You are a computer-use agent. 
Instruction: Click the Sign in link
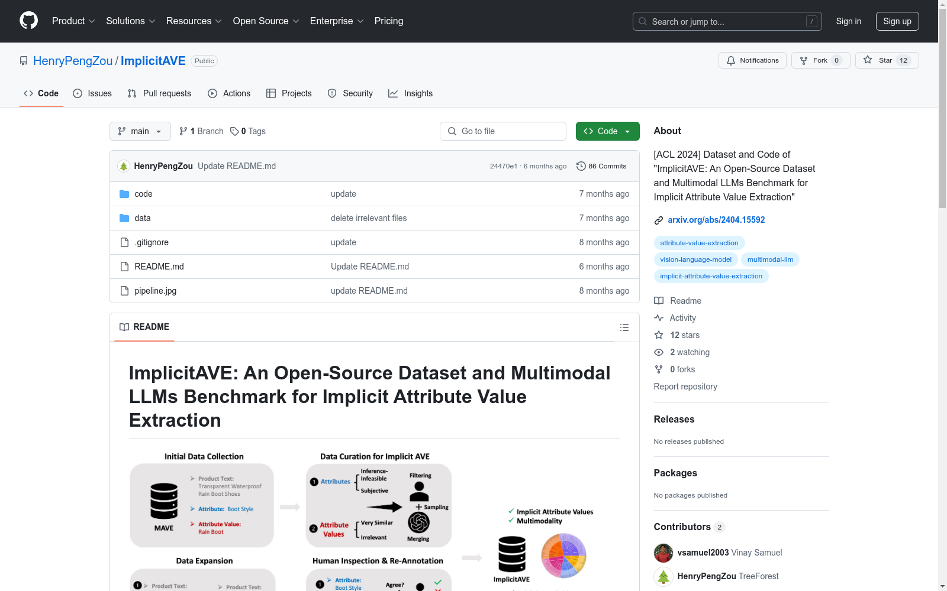click(849, 21)
